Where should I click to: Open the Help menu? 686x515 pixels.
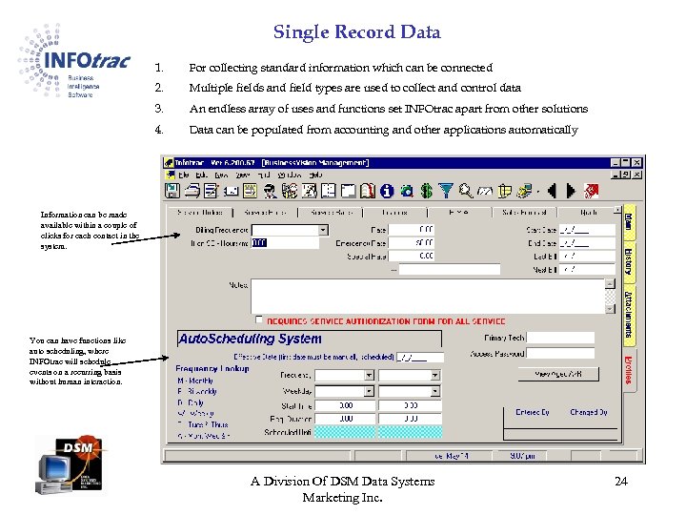pyautogui.click(x=315, y=175)
